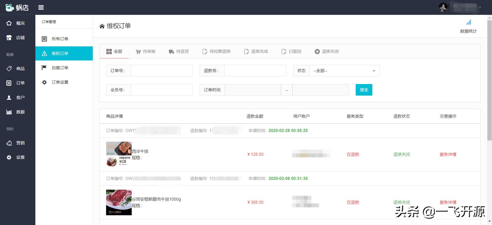Click the 退换关闭 circled X icon
Image resolution: width=492 pixels, height=225 pixels.
click(x=317, y=52)
